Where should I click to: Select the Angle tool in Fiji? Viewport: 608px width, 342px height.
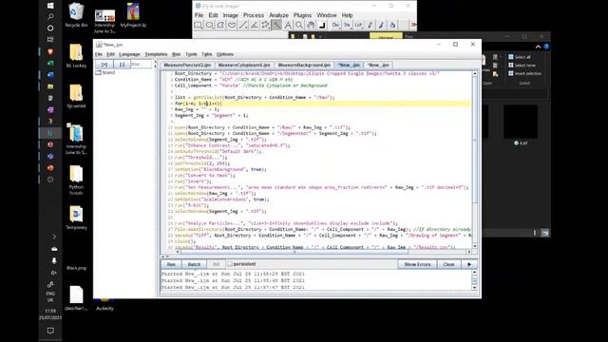point(255,26)
